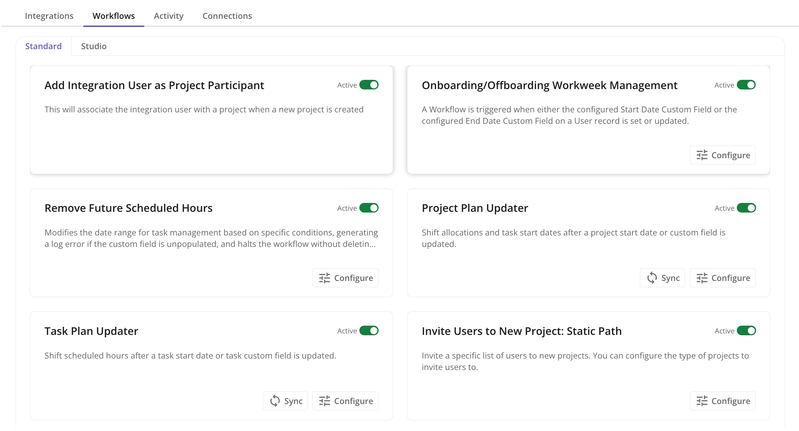
Task: Click Configure label in Project Plan Updater card
Action: pyautogui.click(x=731, y=278)
